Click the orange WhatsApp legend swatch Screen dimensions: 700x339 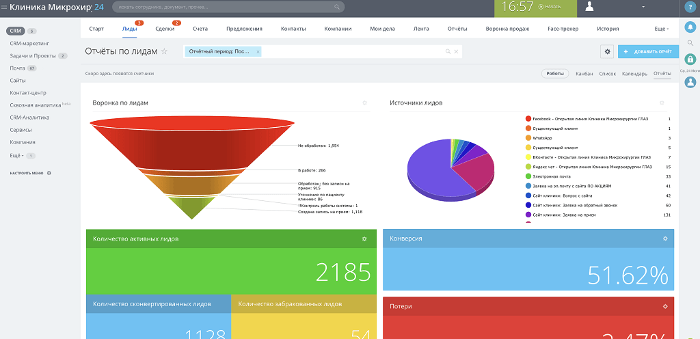(528, 138)
